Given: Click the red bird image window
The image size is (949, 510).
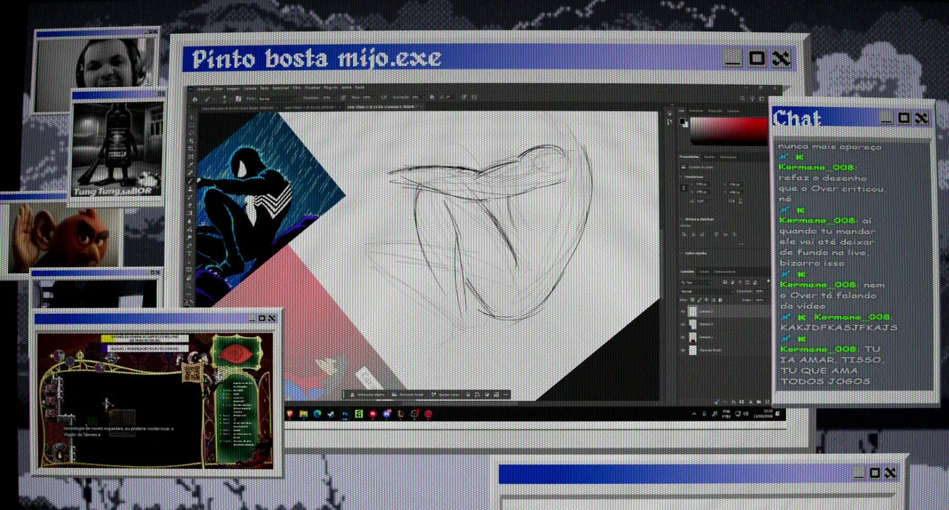Looking at the screenshot, I should [62, 237].
